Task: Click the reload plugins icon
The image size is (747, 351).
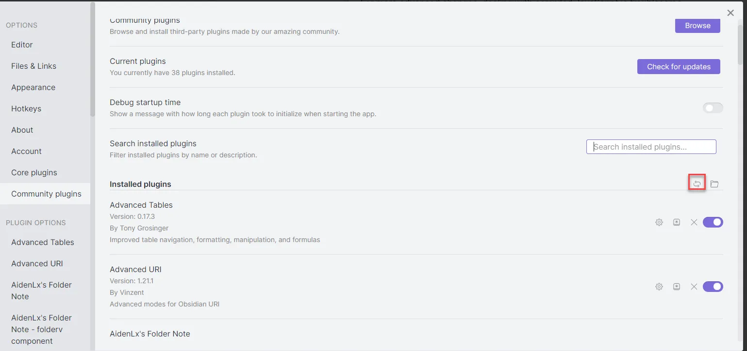Action: click(x=697, y=184)
